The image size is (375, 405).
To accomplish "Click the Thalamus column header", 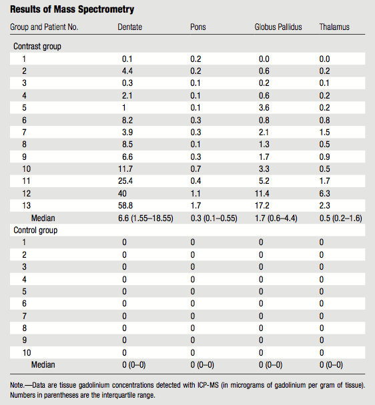I will [x=334, y=27].
